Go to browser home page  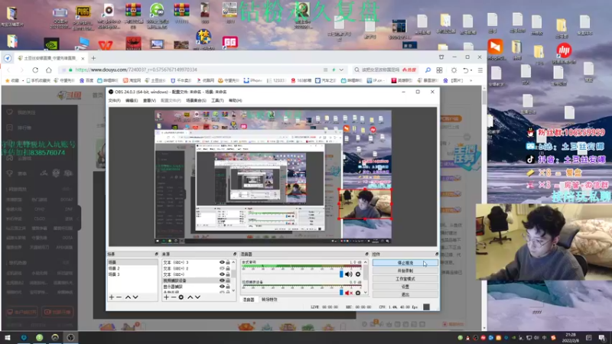click(x=48, y=70)
